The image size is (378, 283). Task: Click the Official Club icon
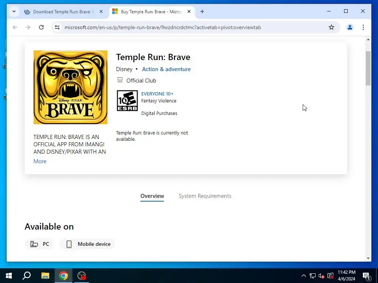click(x=120, y=80)
